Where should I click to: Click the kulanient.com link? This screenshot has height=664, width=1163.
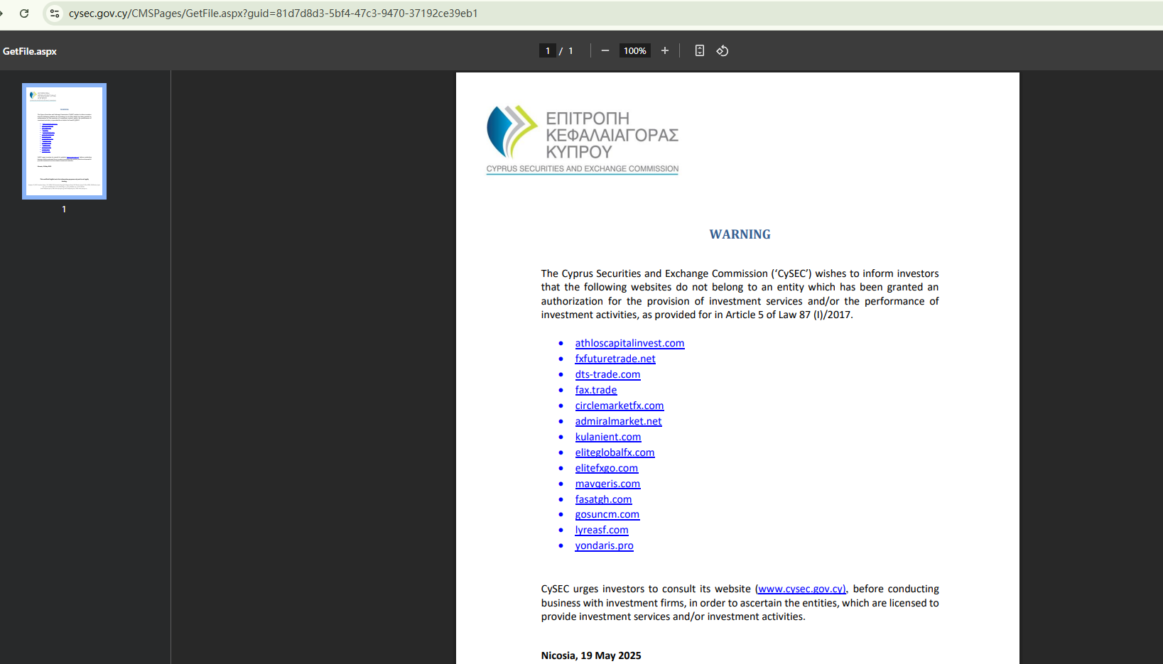(x=608, y=437)
